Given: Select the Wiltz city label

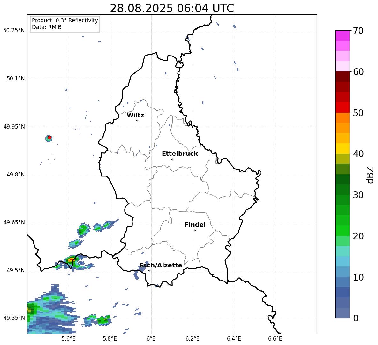Looking at the screenshot, I should tap(135, 116).
